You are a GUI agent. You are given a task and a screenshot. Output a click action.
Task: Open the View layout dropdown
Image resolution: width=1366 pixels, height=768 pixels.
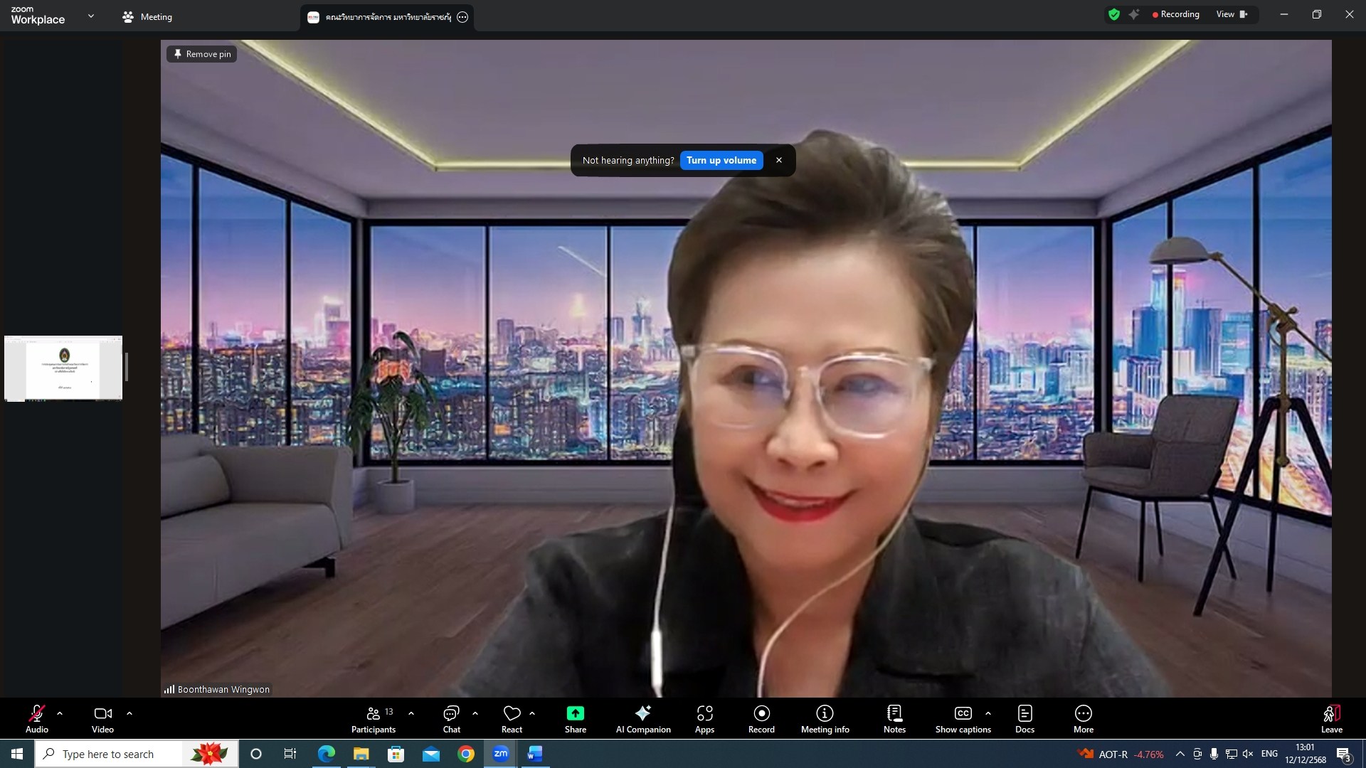pyautogui.click(x=1232, y=14)
